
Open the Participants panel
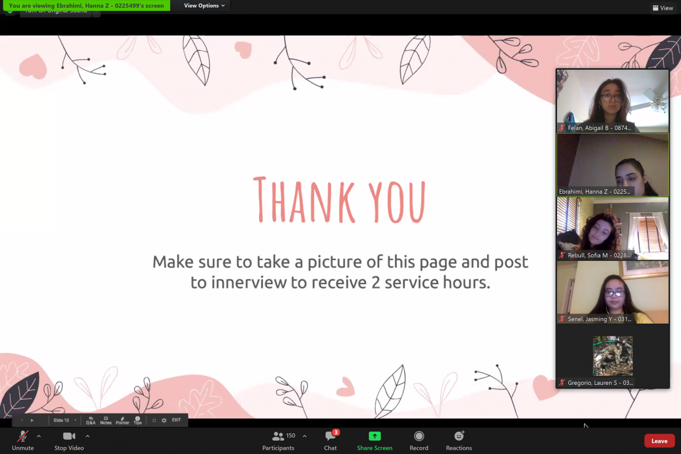(278, 441)
